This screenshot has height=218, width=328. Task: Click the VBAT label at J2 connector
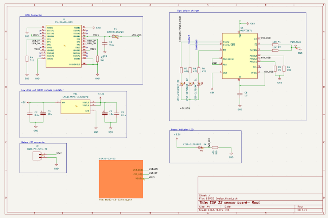pos(59,153)
